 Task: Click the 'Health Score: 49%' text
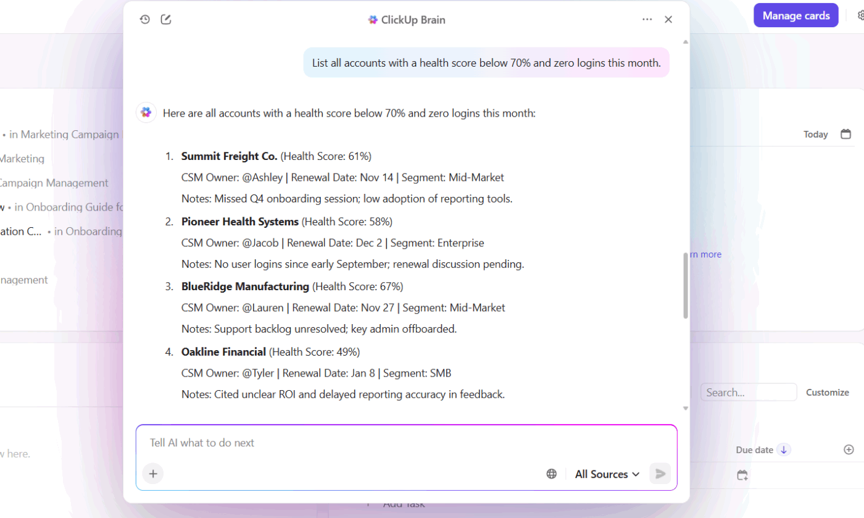pos(314,352)
